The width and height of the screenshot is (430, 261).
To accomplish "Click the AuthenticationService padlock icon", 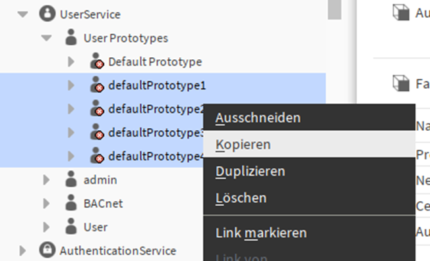I will 47,250.
